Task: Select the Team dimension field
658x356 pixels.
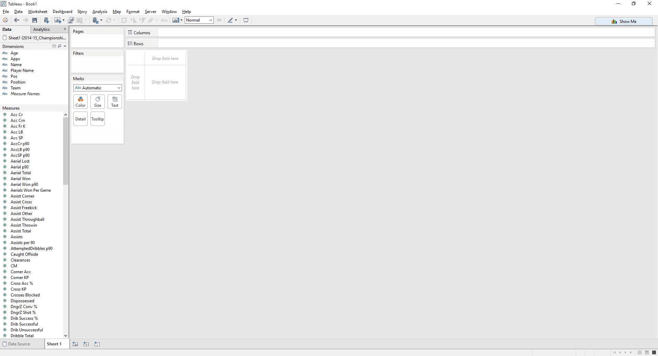Action: click(x=15, y=88)
